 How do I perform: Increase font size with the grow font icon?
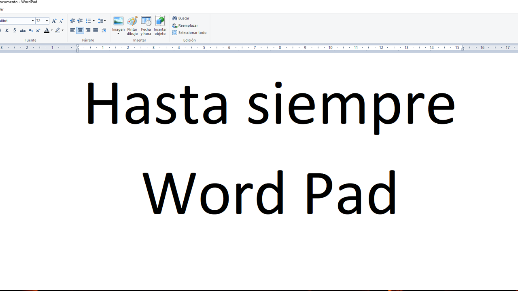coord(54,21)
